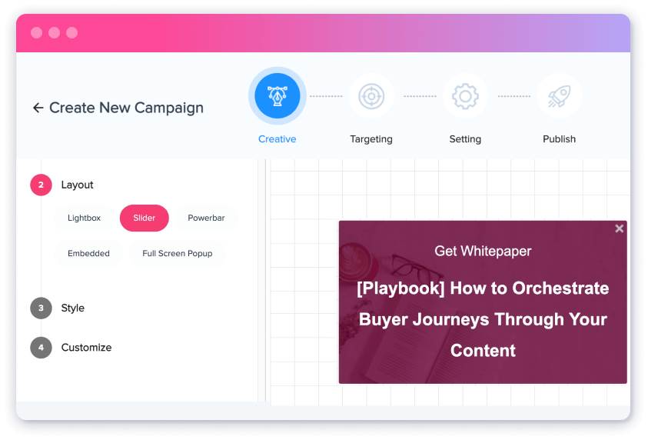Switch to the Publish tab label
This screenshot has width=648, height=440.
559,139
